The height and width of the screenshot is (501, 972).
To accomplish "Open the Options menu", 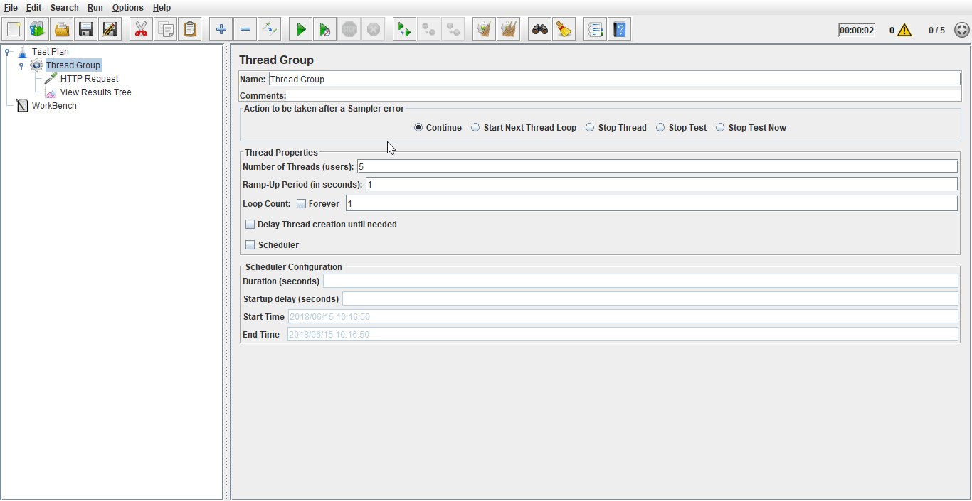I will click(127, 7).
